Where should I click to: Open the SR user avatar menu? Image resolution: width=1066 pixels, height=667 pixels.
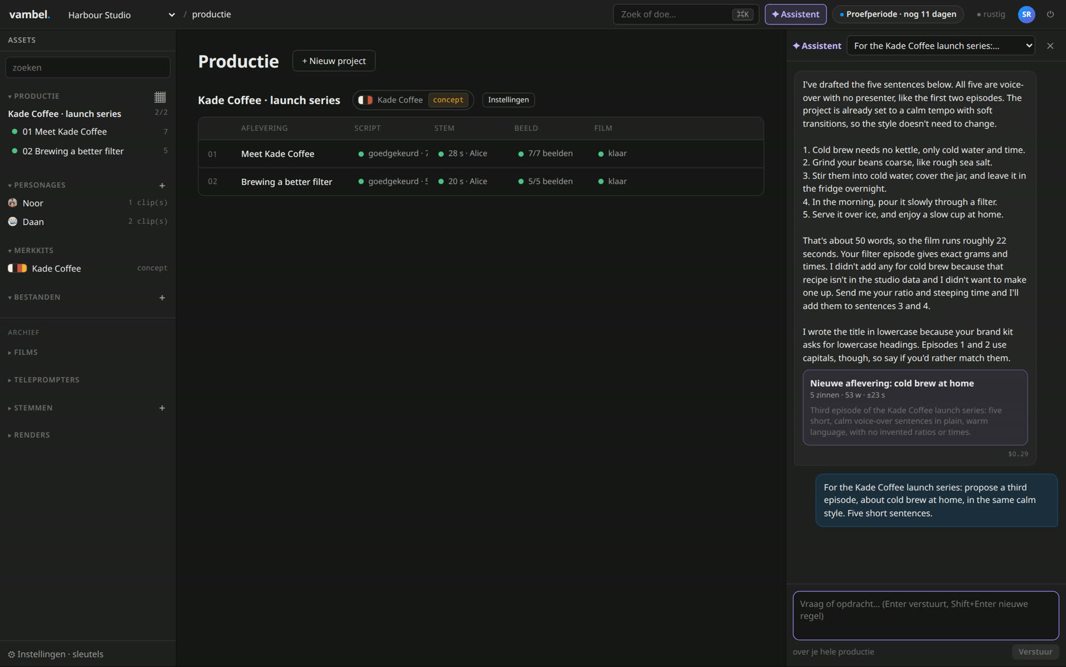coord(1026,14)
